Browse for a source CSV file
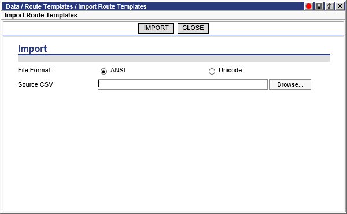The image size is (347, 214). pos(290,84)
